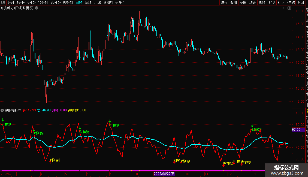Select the 日线 daily period

pos(79,2)
